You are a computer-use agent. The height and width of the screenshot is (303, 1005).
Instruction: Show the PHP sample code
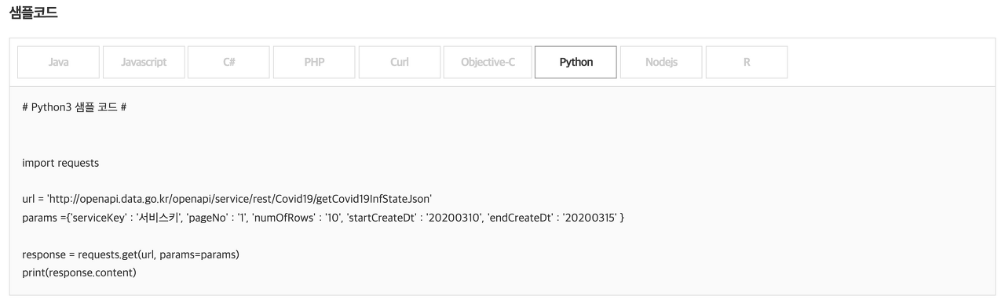pos(314,63)
